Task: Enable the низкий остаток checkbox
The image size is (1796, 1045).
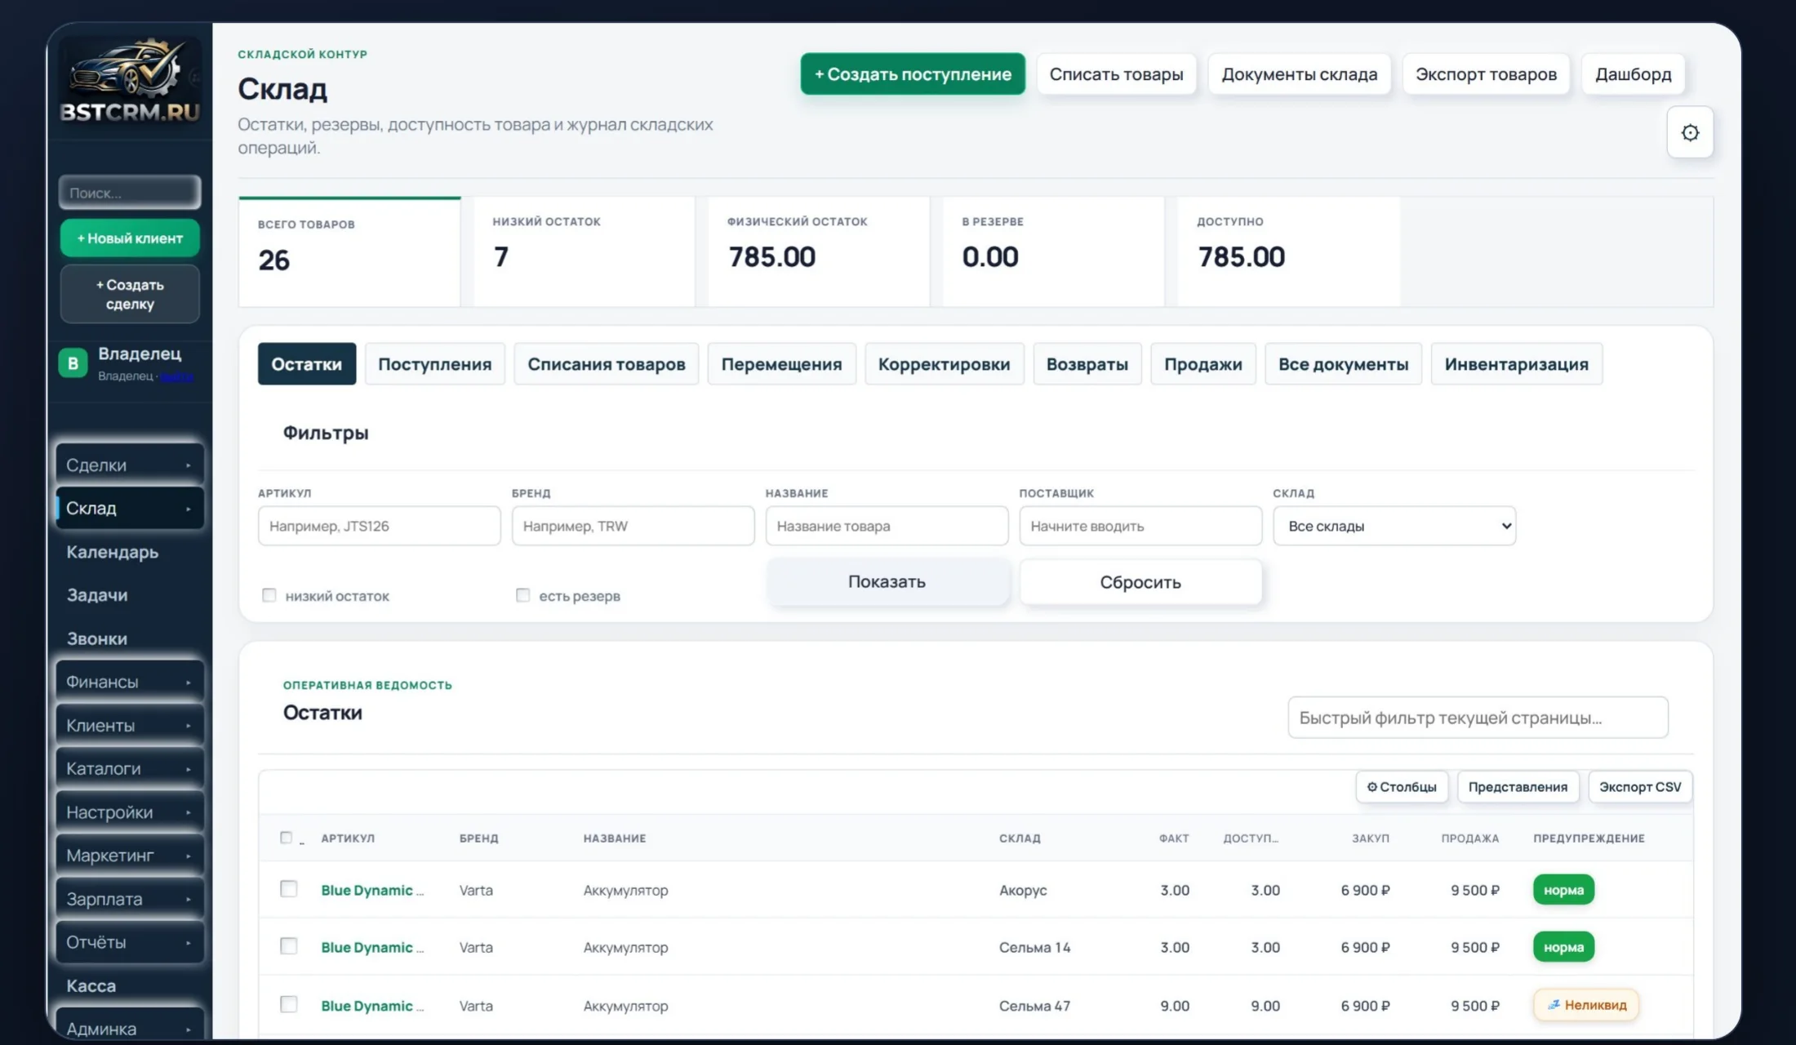Action: (x=269, y=595)
